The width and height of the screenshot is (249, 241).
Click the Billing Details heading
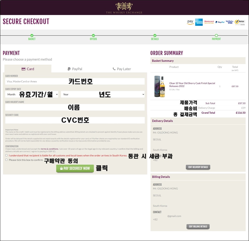coord(161,177)
